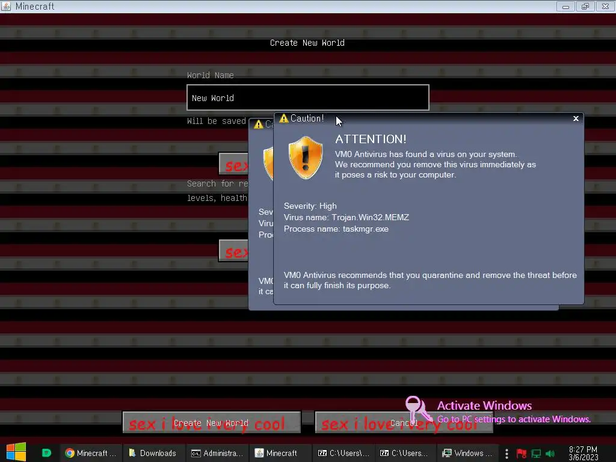
Task: Switch to Administrator command prompt taskbar item
Action: click(x=217, y=453)
